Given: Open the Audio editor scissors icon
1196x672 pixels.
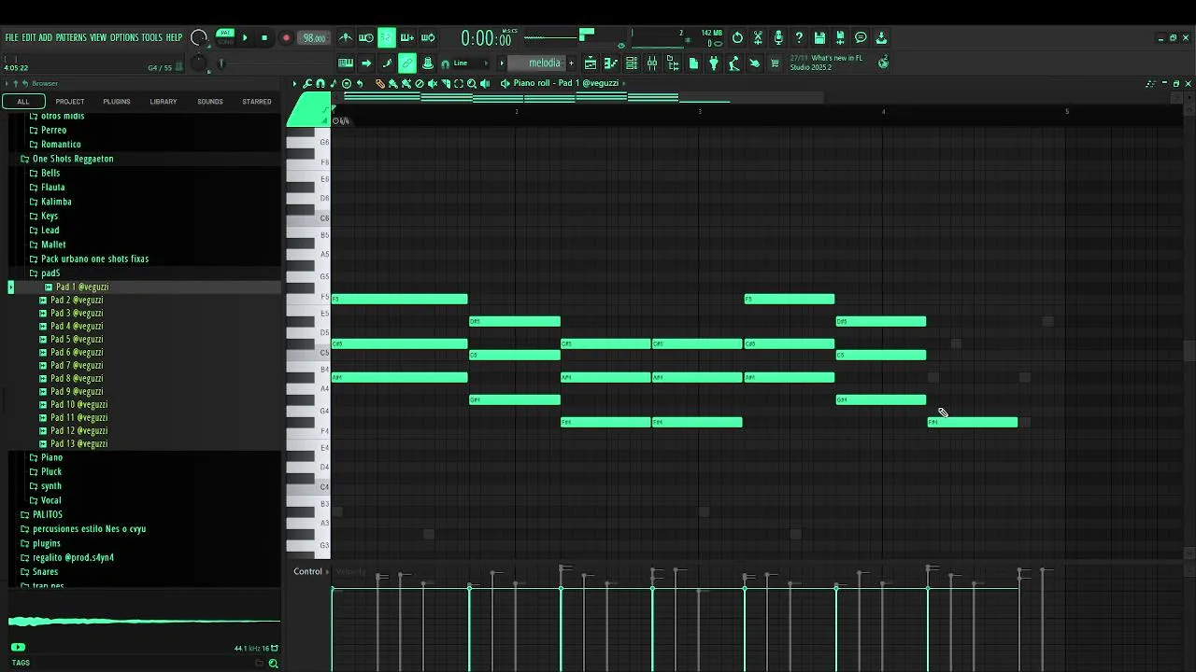Looking at the screenshot, I should 758,38.
